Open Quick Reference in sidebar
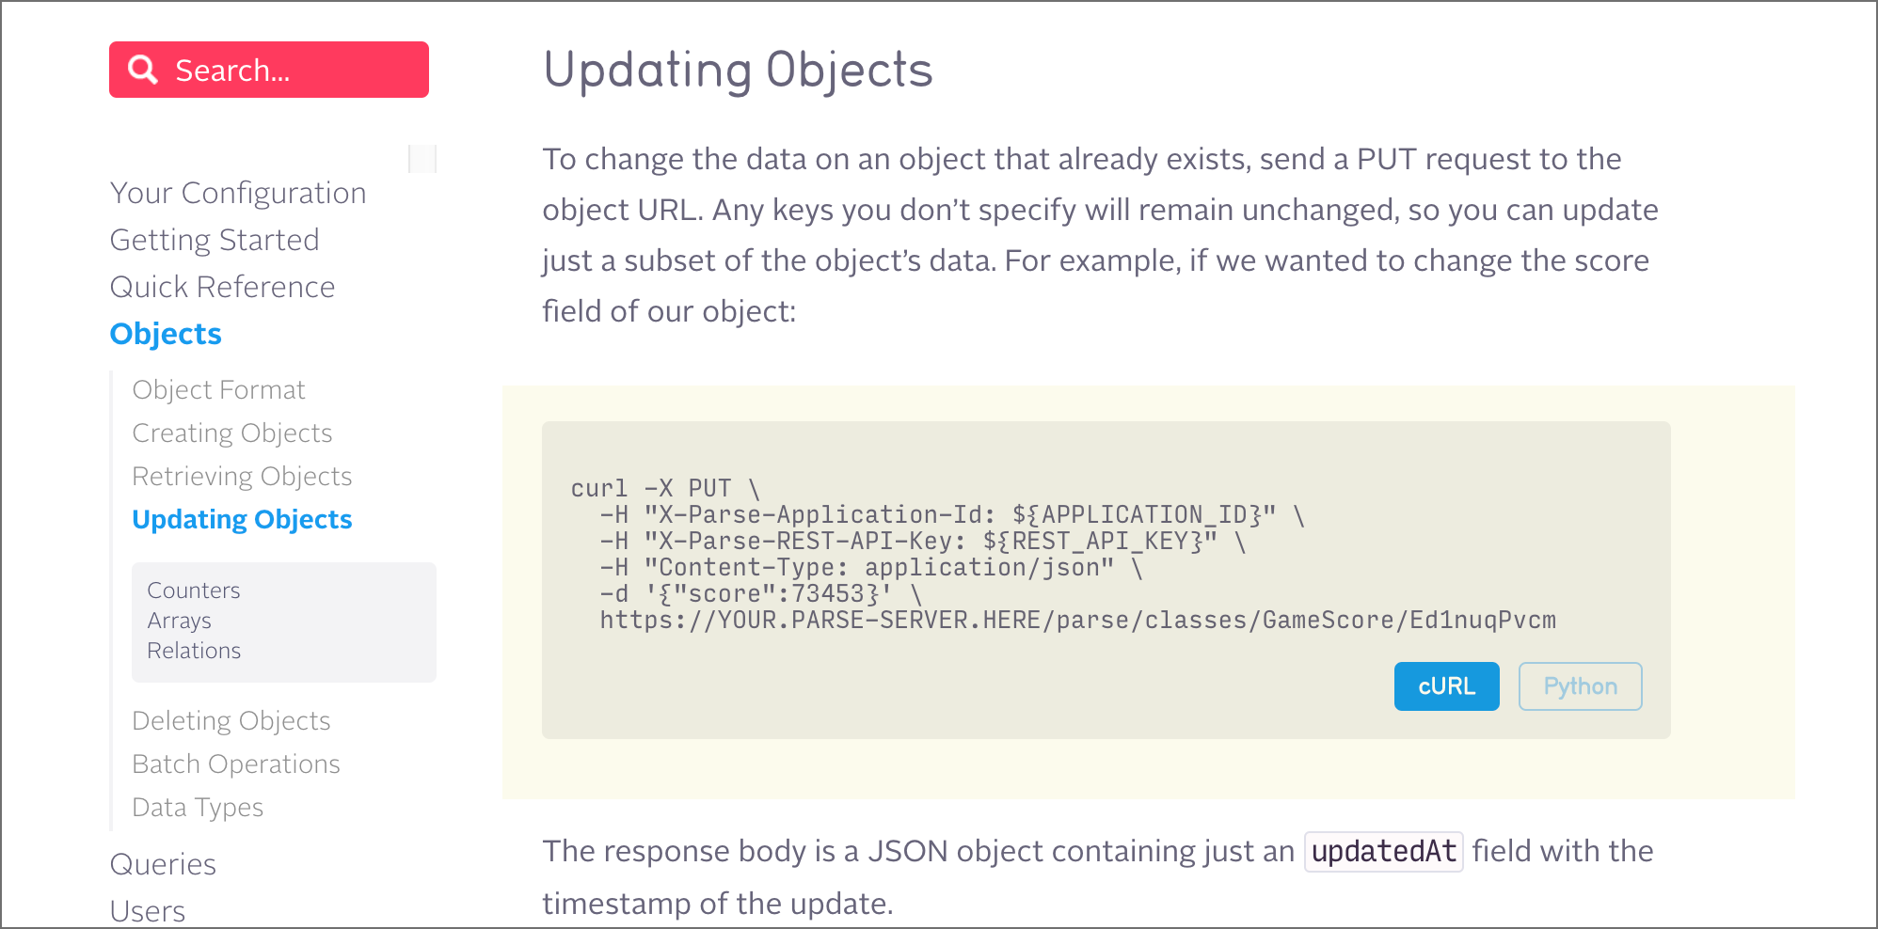This screenshot has height=929, width=1878. pos(222,287)
